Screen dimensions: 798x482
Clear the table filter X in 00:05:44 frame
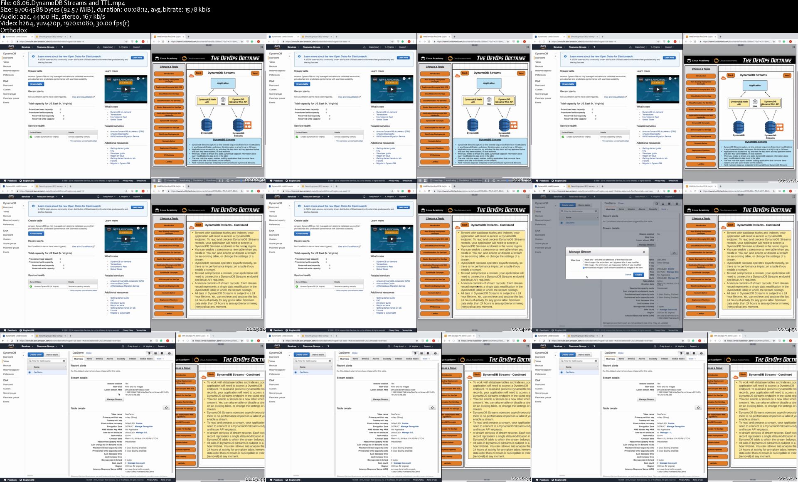click(64, 361)
